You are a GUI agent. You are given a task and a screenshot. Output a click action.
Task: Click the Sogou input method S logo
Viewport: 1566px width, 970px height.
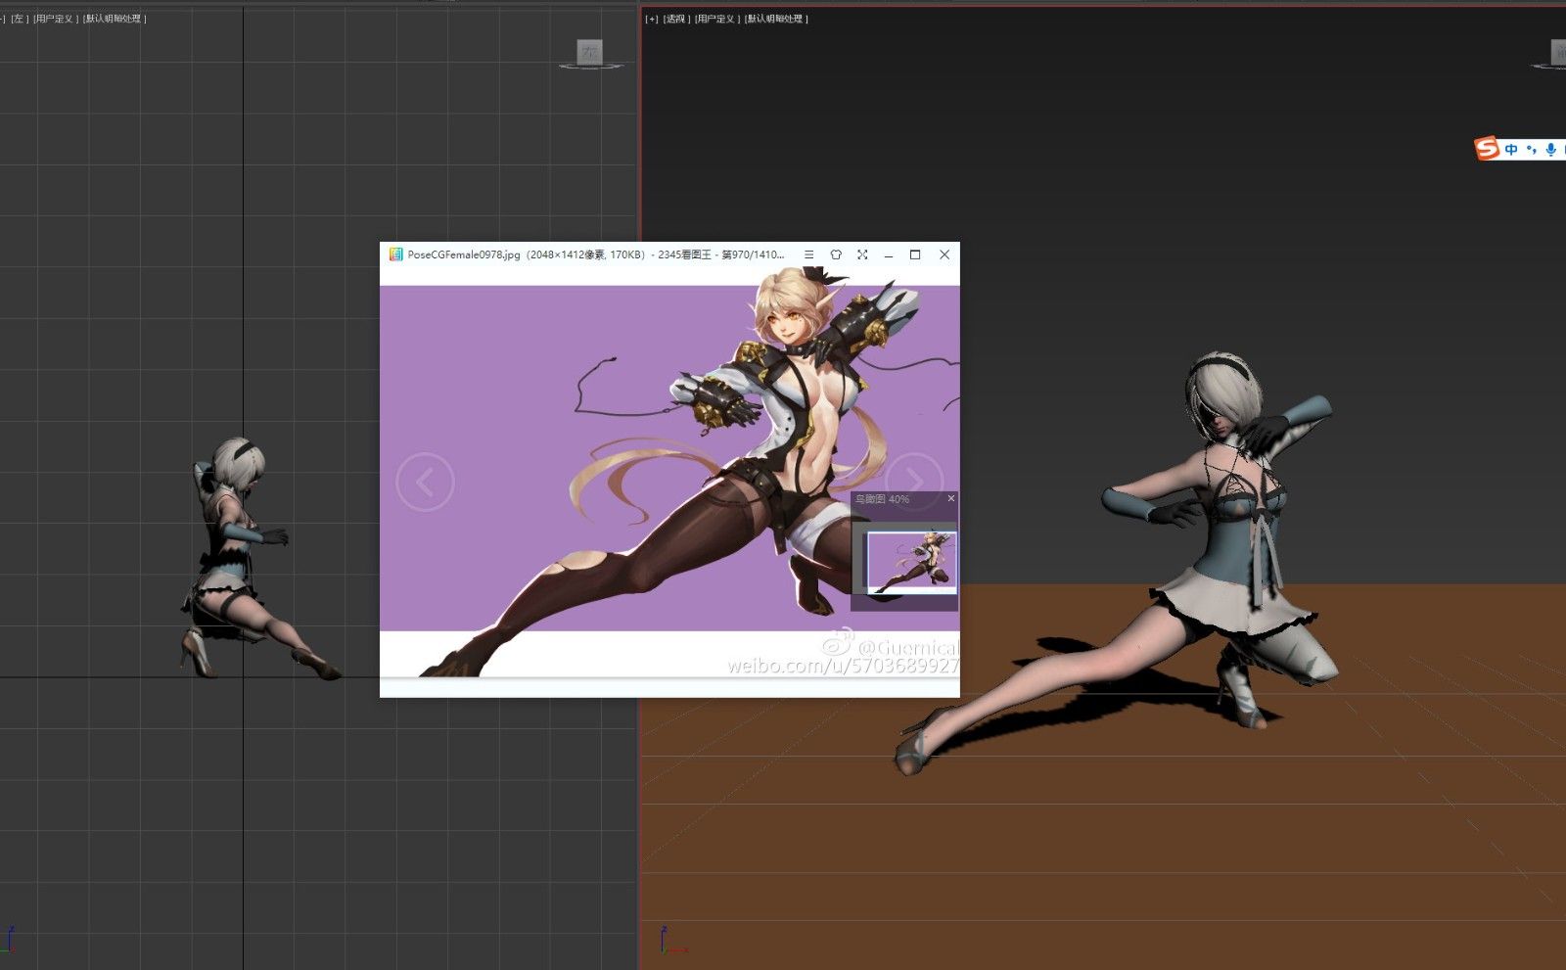1487,149
